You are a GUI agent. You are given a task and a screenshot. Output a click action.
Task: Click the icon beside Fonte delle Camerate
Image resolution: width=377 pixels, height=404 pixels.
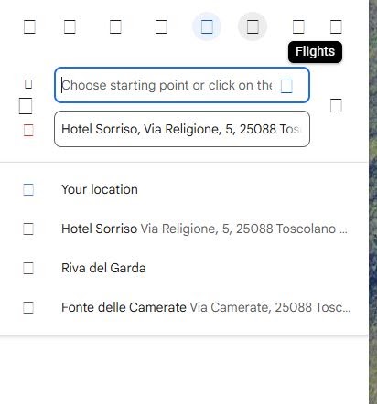[x=28, y=307]
